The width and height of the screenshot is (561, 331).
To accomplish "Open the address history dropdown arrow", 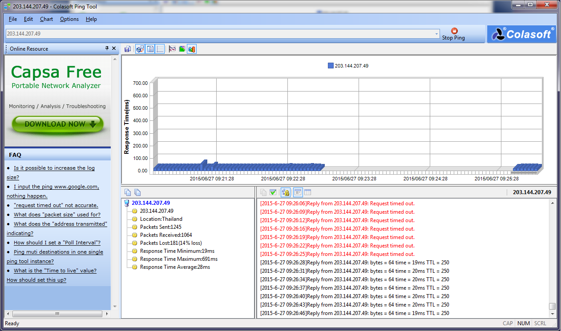I will 437,34.
